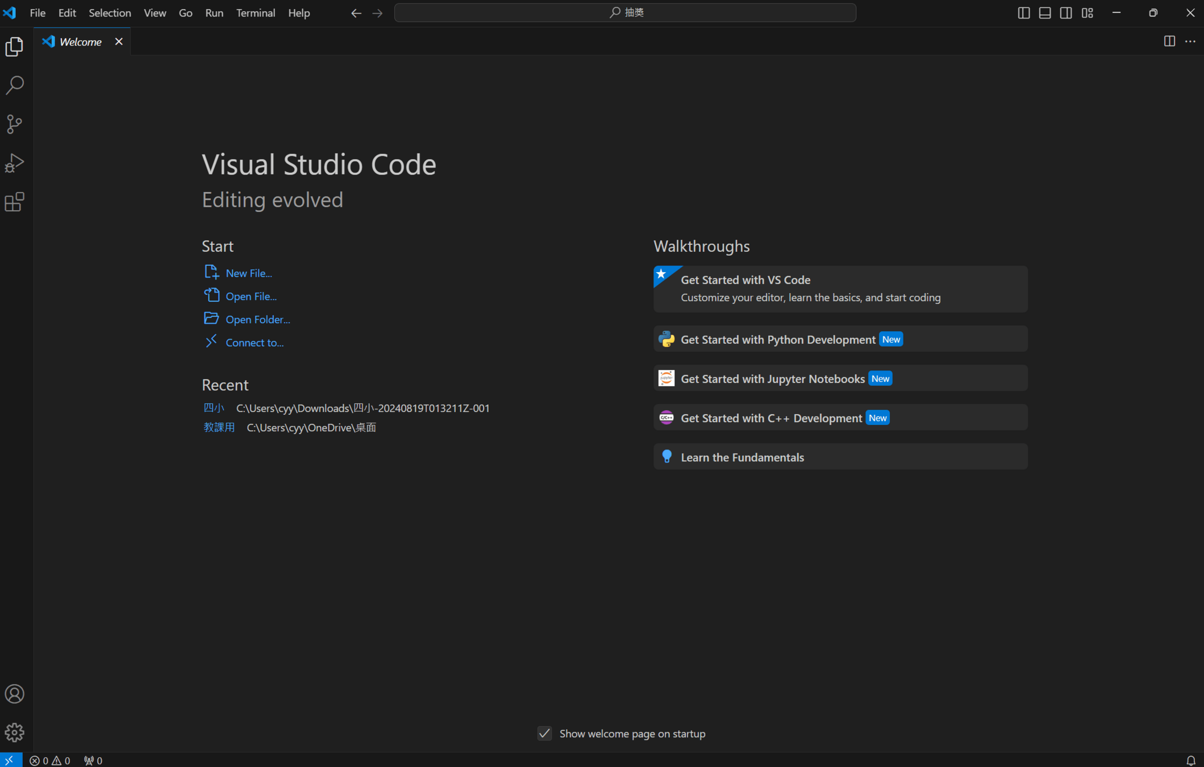Open the Run and Debug view
Viewport: 1204px width, 767px height.
pyautogui.click(x=14, y=163)
